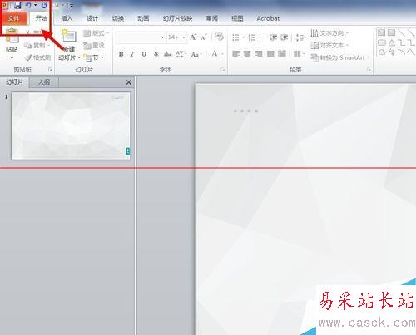Image resolution: width=416 pixels, height=335 pixels.
Task: Select the triangle shape
Action: click(392, 42)
